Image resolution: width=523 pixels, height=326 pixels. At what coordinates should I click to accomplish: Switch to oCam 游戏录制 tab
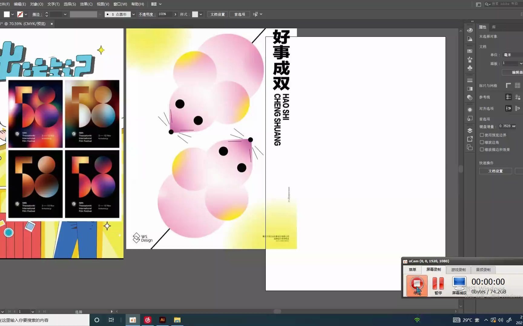[x=458, y=270]
